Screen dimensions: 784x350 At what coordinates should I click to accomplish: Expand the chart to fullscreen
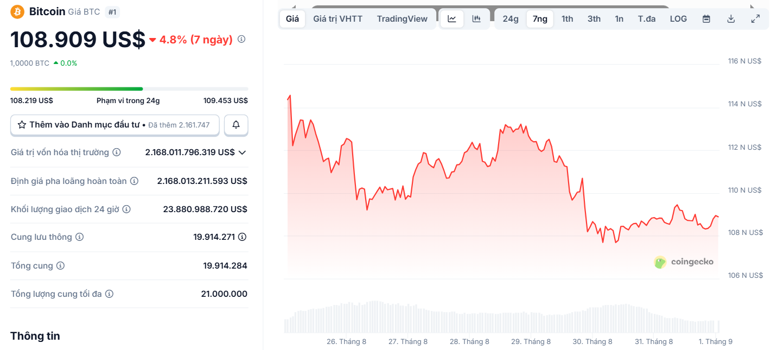pos(755,18)
